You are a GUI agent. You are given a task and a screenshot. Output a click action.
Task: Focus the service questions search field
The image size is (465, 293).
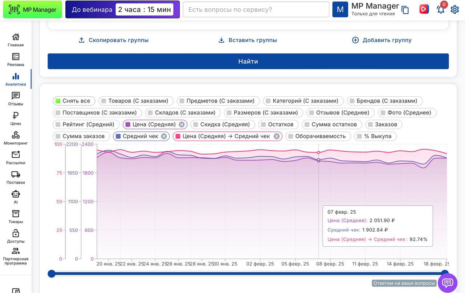256,9
